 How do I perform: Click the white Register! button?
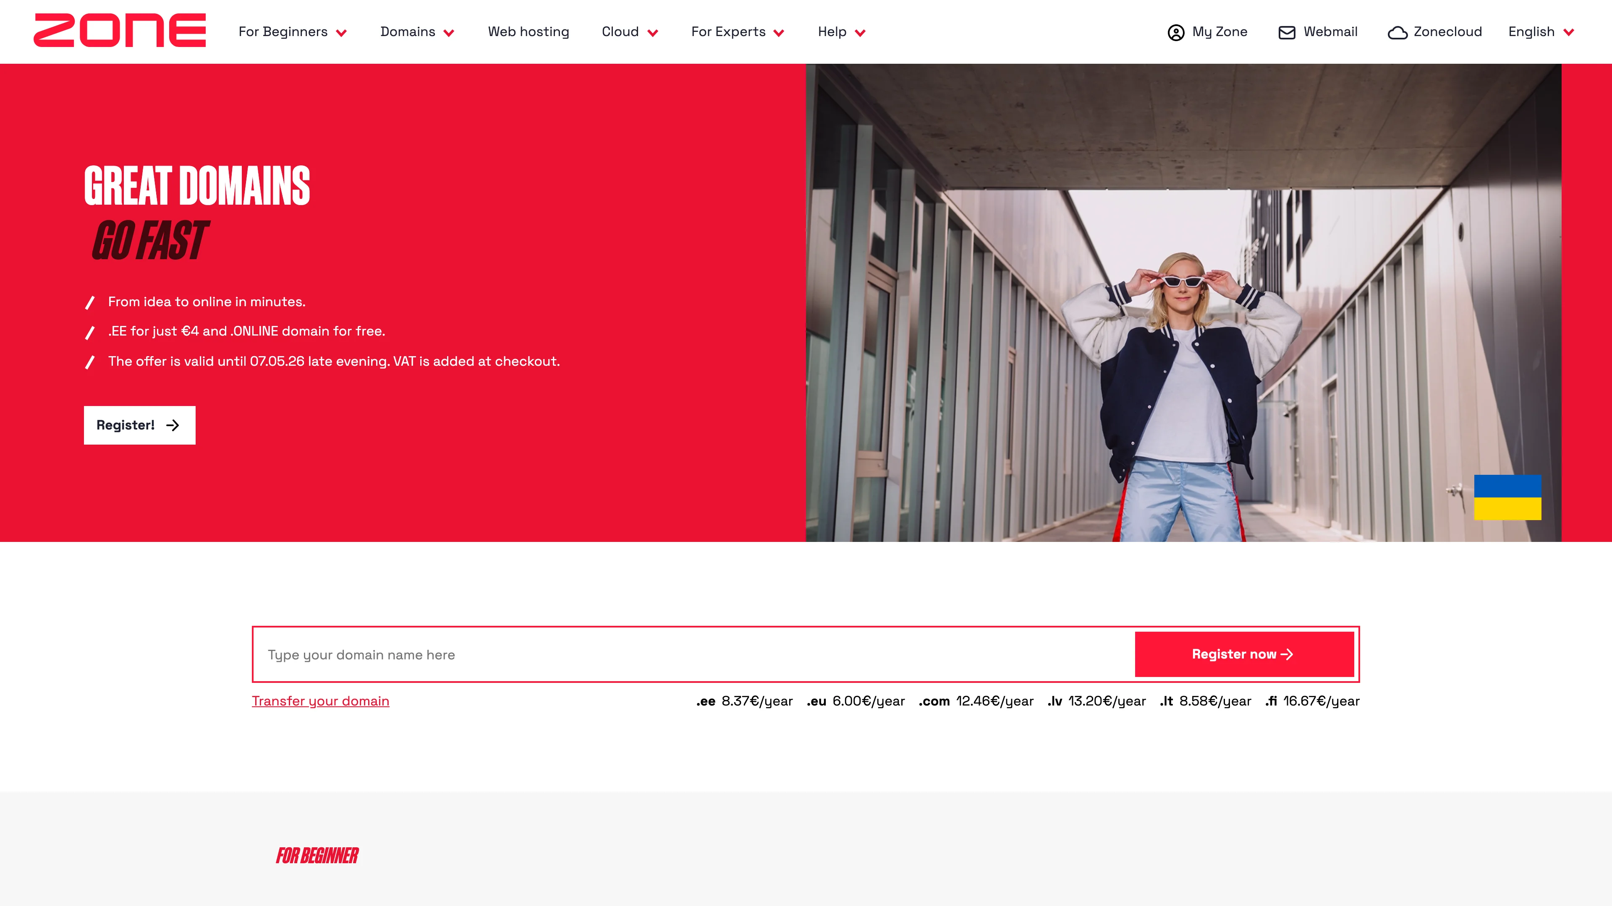pyautogui.click(x=139, y=425)
